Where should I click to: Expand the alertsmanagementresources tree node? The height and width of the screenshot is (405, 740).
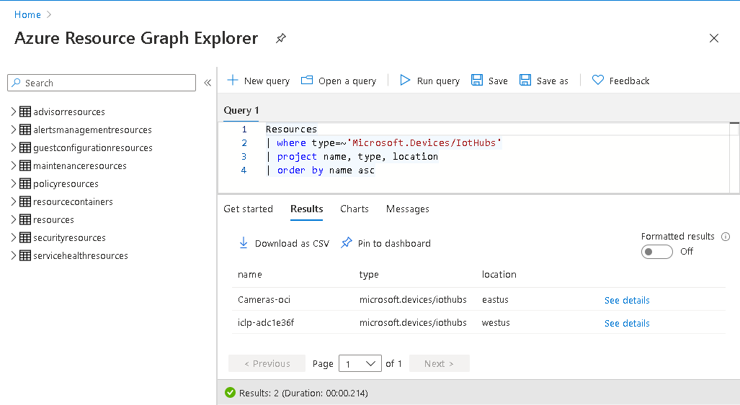click(14, 129)
